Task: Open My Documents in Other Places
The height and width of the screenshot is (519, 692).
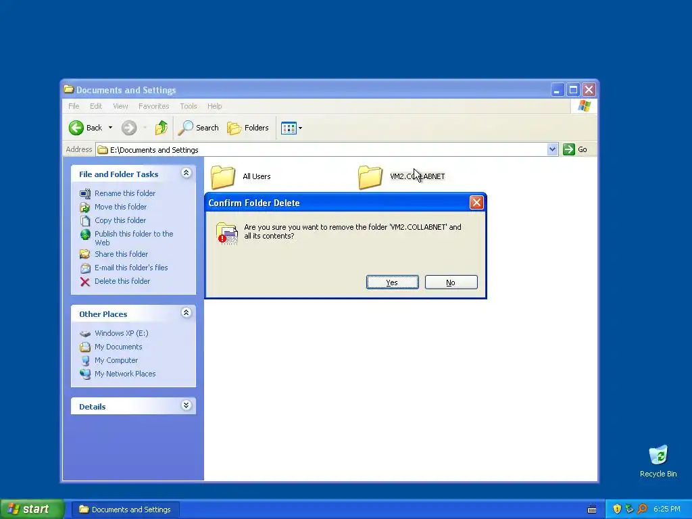Action: [x=118, y=347]
